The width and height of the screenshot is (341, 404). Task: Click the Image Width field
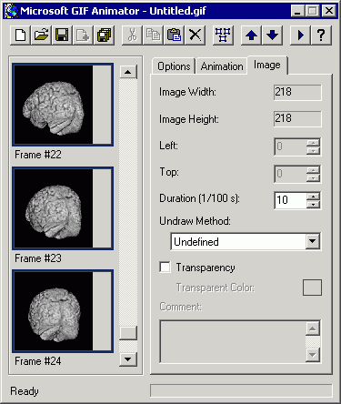click(297, 92)
